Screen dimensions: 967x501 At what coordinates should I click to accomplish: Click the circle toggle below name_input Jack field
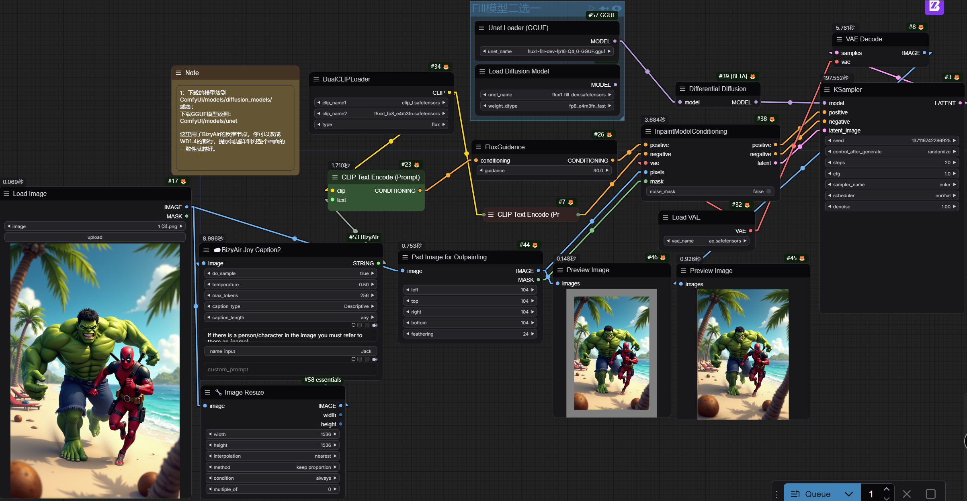[x=354, y=359]
